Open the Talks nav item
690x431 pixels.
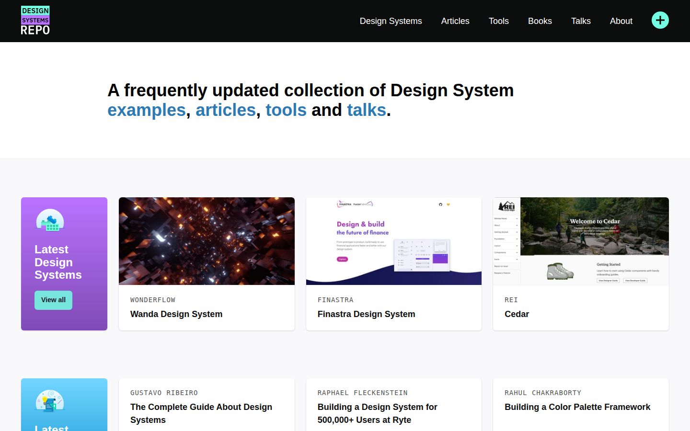pos(581,21)
